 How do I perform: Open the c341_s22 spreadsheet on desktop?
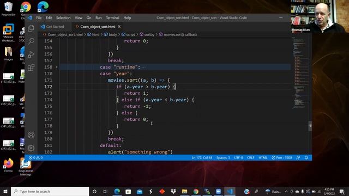(x=8, y=122)
